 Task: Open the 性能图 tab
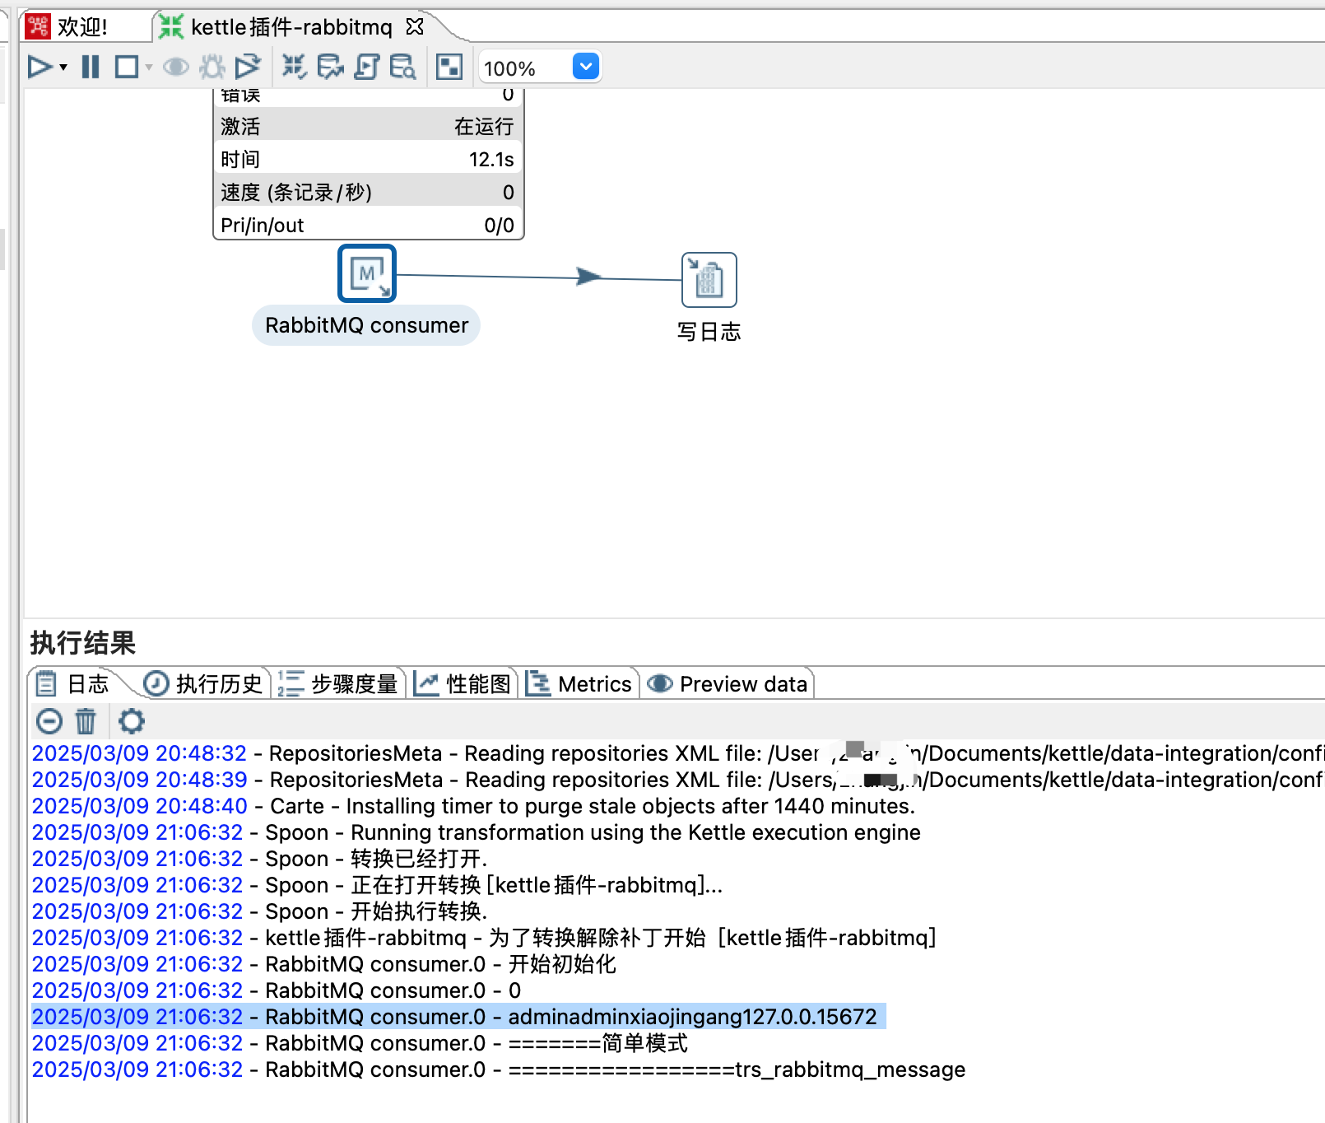[x=463, y=683]
